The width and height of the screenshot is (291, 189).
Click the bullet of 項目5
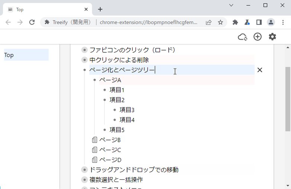point(105,130)
